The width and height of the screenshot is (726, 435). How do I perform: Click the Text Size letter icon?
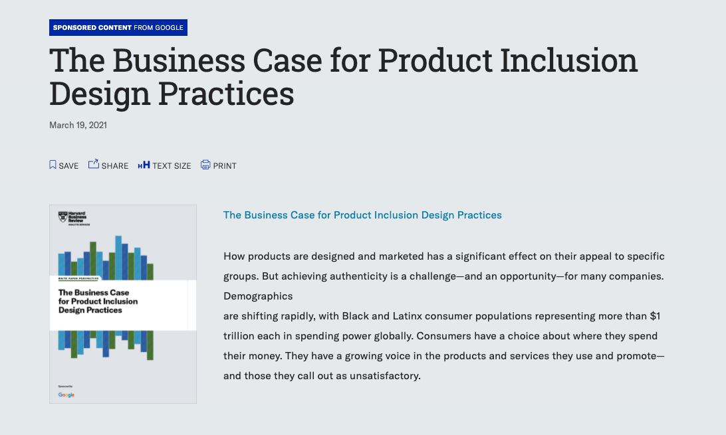click(144, 165)
